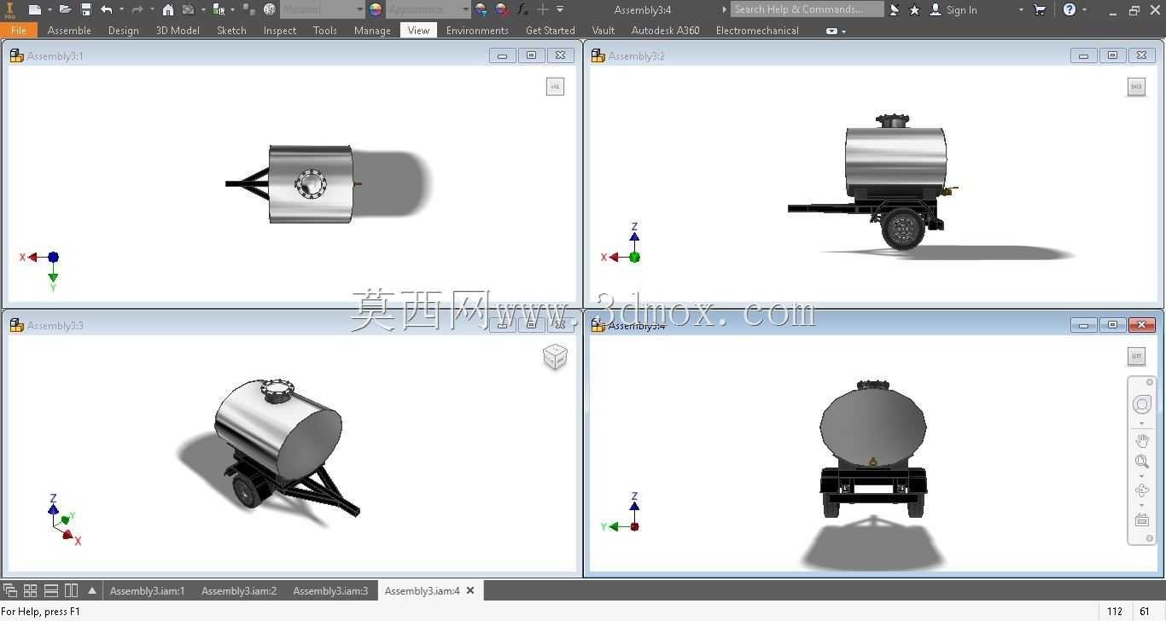1166x621 pixels.
Task: Open the undo history dropdown arrow
Action: [121, 9]
